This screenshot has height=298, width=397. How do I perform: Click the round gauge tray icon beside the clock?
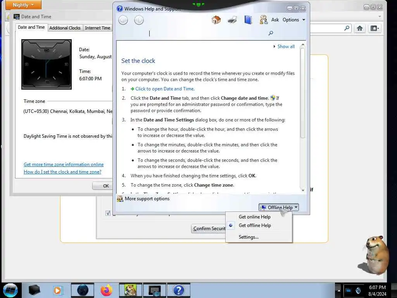[x=358, y=290]
